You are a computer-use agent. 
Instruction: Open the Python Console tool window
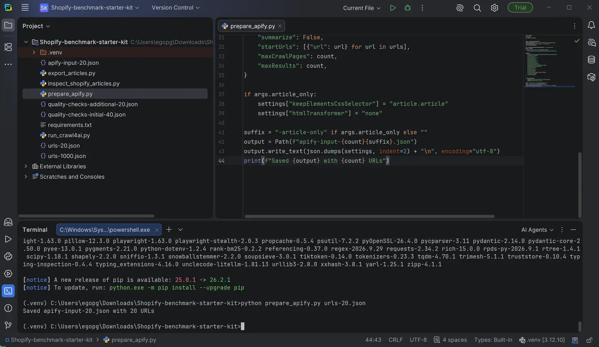8,256
